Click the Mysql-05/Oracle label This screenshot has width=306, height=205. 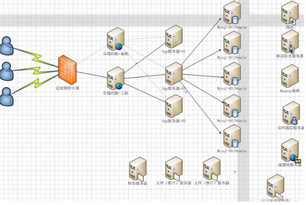(x=232, y=151)
